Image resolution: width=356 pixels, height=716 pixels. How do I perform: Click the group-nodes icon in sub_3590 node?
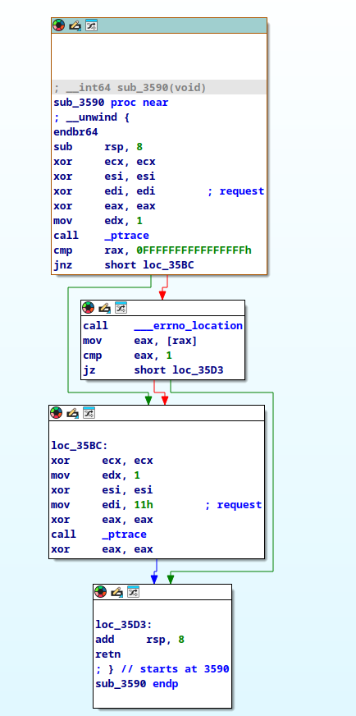91,25
